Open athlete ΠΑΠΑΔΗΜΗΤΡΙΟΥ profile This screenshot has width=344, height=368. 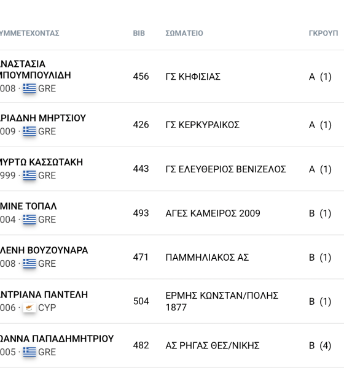(x=57, y=339)
